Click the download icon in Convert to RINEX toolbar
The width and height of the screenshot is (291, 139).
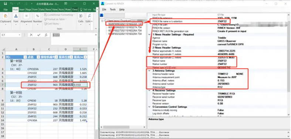click(x=102, y=15)
